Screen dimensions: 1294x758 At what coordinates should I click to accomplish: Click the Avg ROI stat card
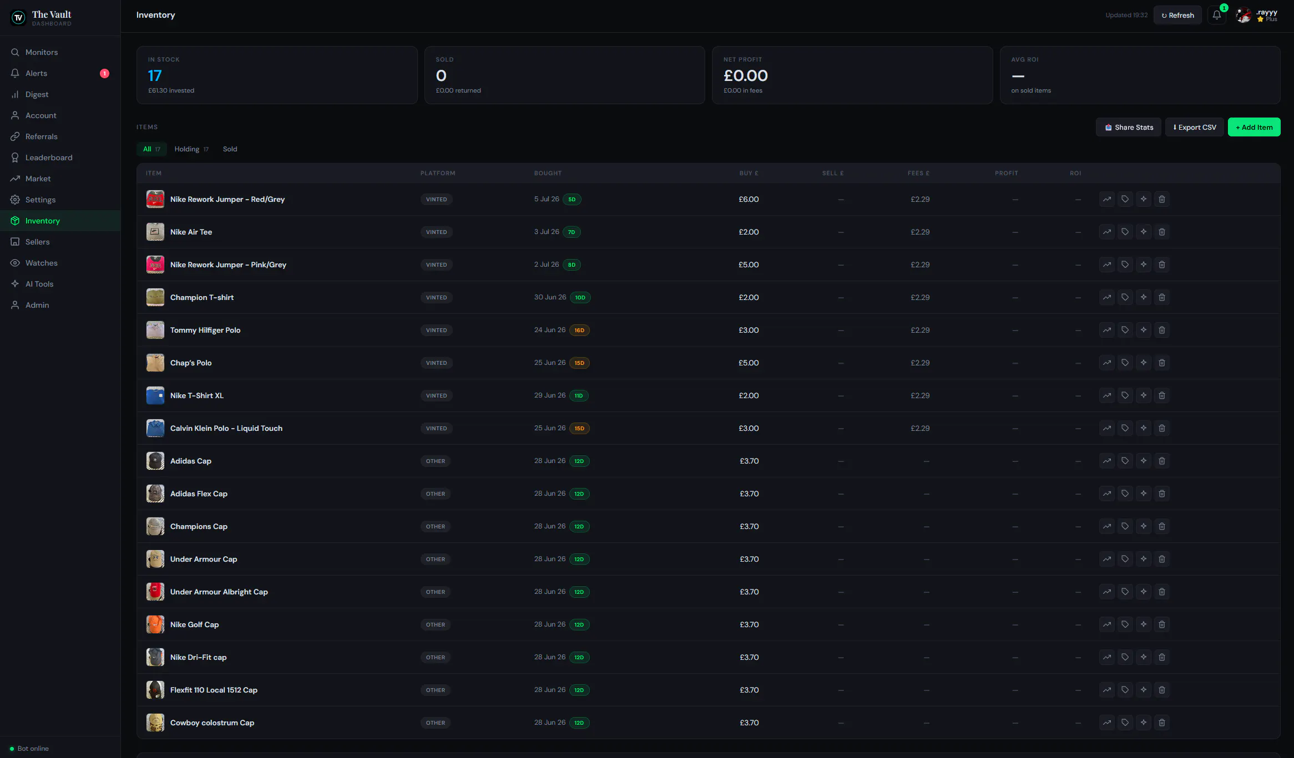click(1140, 75)
